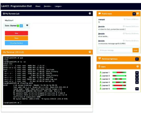The image size is (141, 113).
Task: Click the blue Close the Terminal button
Action: click(x=16, y=43)
